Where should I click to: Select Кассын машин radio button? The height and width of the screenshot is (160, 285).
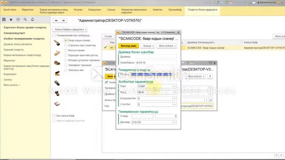tap(66, 50)
